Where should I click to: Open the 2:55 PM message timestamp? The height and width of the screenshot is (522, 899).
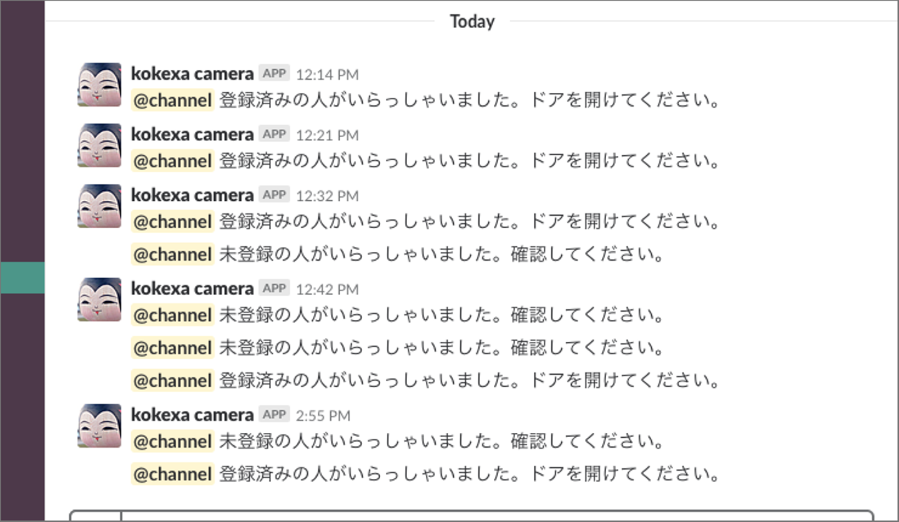point(323,416)
